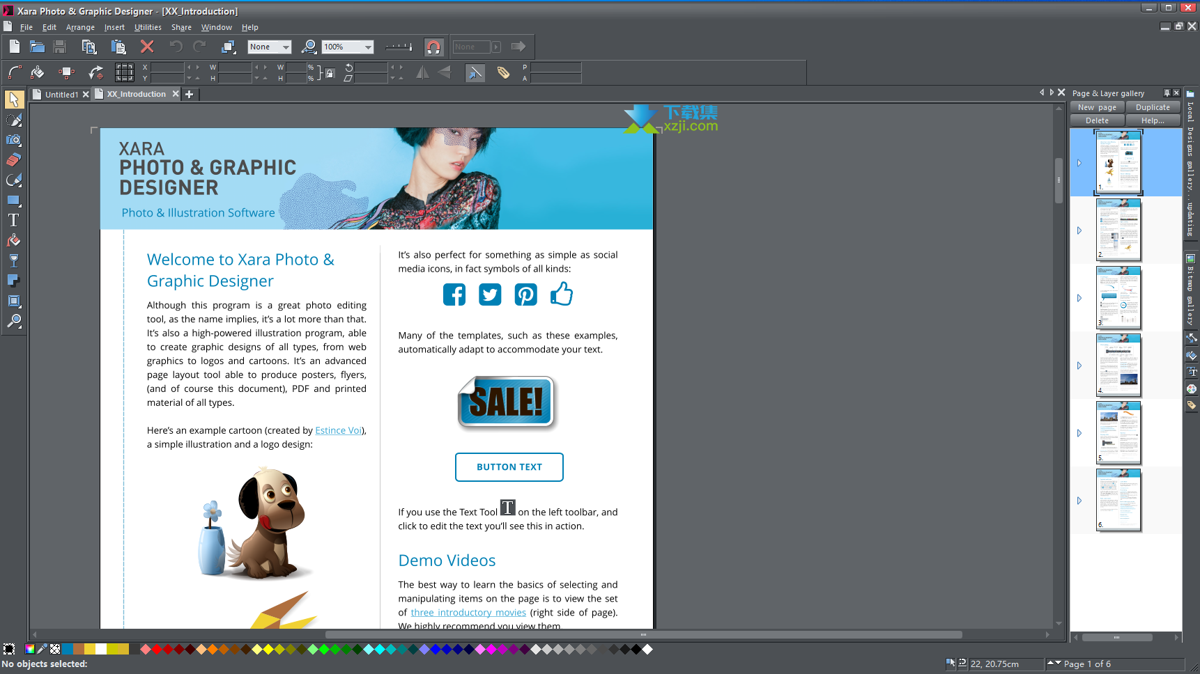Image resolution: width=1200 pixels, height=674 pixels.
Task: Open the Bitmap gallery side tab
Action: coord(1190,291)
